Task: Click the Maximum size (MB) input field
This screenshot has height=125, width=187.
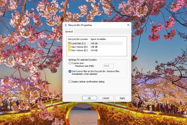Action: [x=108, y=66]
